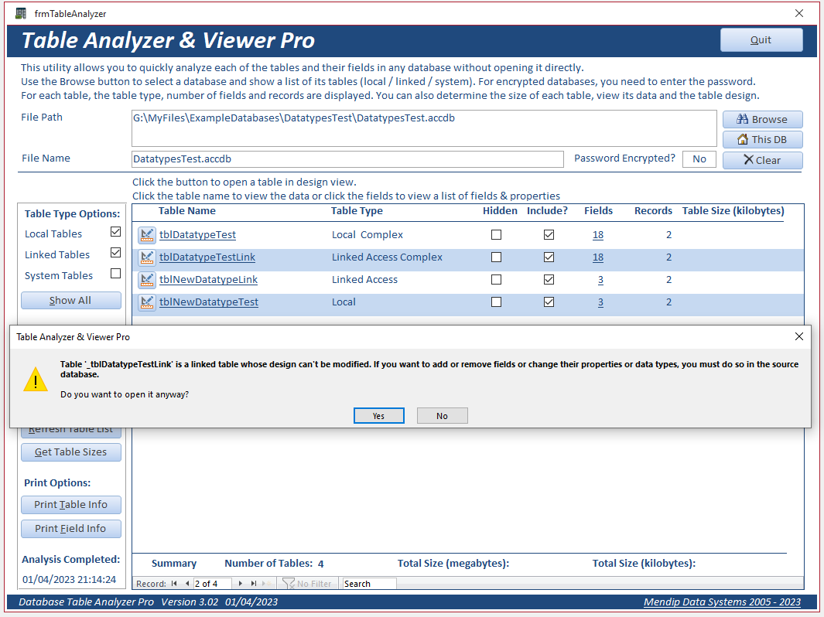Visit the Mendip Data Systems 2005 - 2023 link
Viewport: 824px width, 617px height.
pos(722,602)
